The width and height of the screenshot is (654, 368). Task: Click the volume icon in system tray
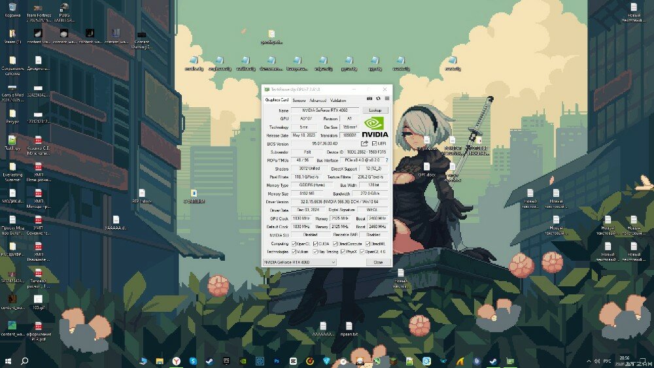tap(597, 361)
